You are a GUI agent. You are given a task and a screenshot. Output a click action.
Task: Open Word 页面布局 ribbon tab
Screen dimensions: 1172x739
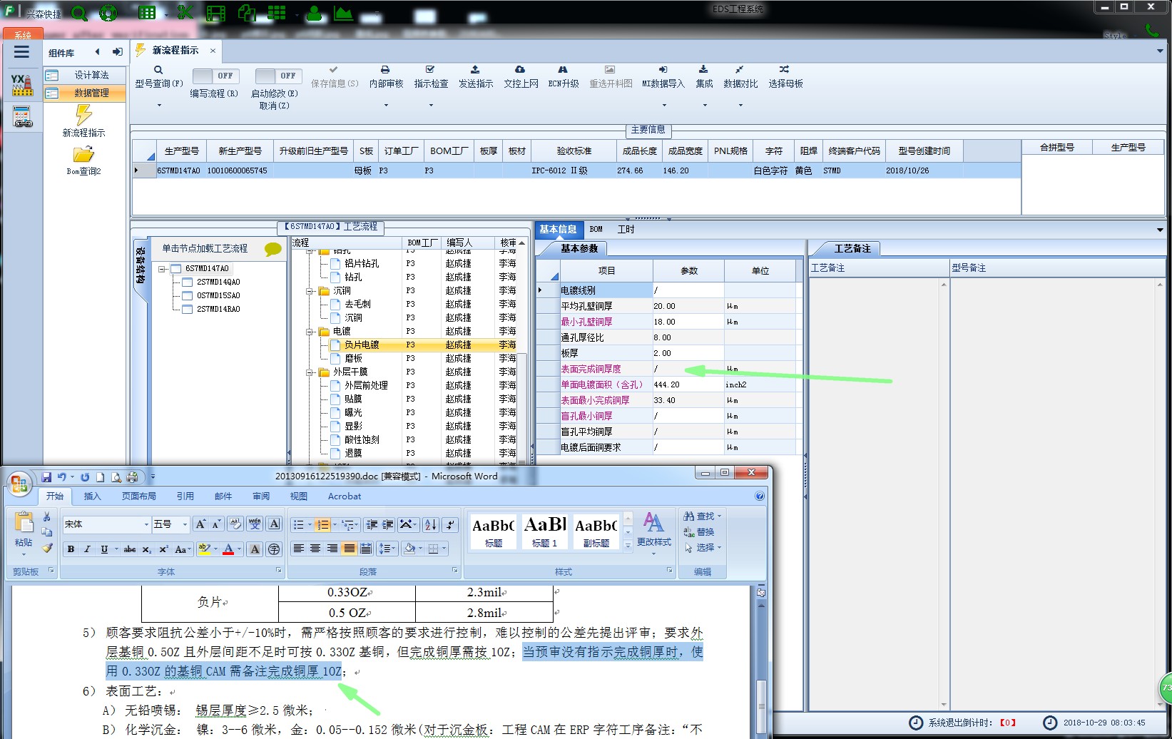point(139,496)
